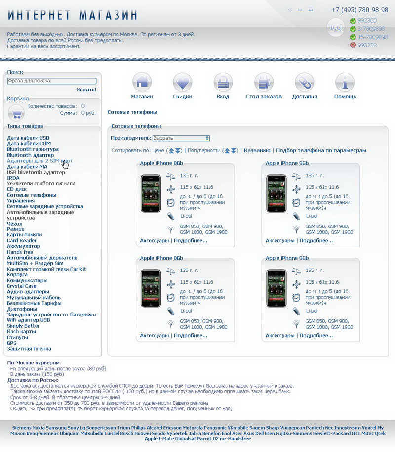The height and width of the screenshot is (452, 395).
Task: Open the Скидки heart icon
Action: [x=183, y=82]
